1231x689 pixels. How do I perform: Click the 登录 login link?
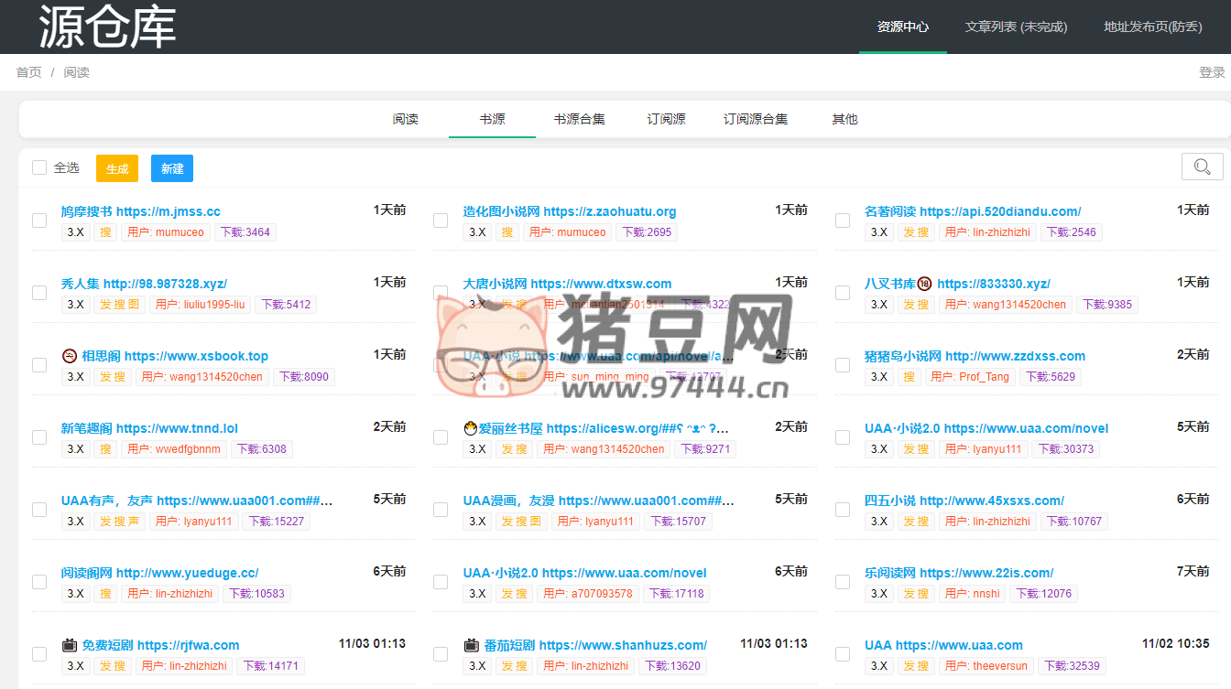click(1212, 72)
